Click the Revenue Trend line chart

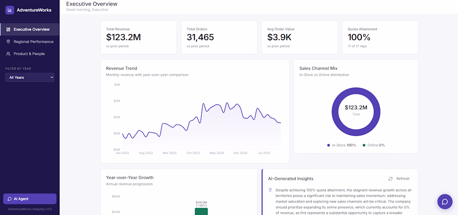(x=202, y=117)
